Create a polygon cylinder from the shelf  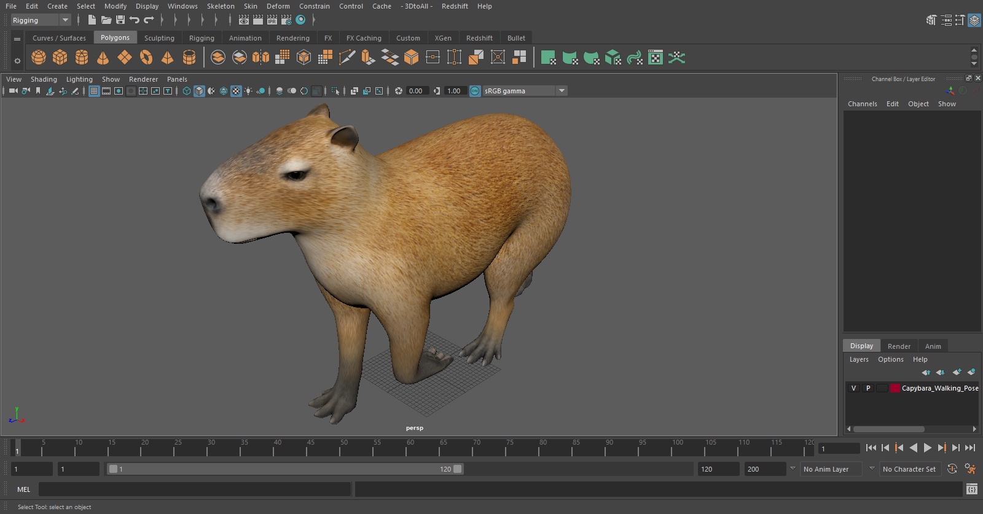[x=82, y=58]
